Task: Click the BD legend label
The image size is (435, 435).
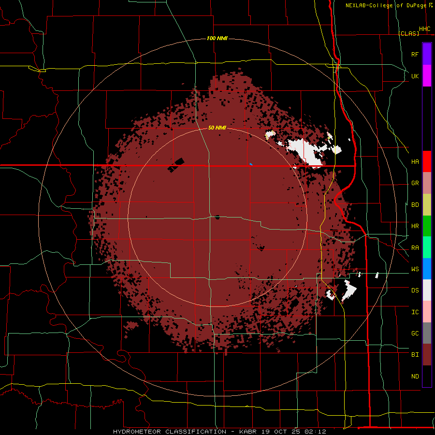Action: click(415, 205)
